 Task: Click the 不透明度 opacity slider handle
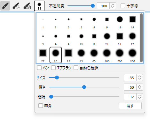tap(93, 6)
